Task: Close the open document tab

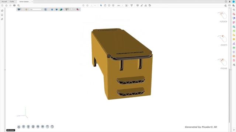Action: 32,1
